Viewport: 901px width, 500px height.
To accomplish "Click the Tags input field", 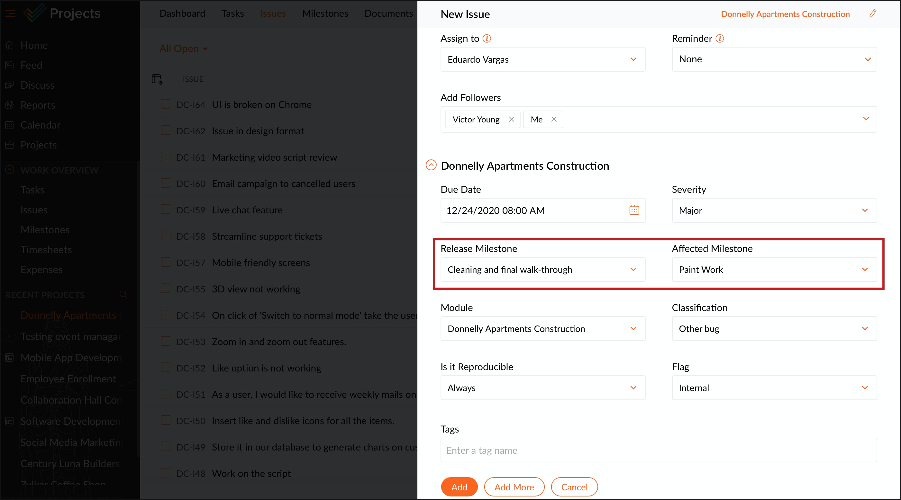I will [658, 450].
